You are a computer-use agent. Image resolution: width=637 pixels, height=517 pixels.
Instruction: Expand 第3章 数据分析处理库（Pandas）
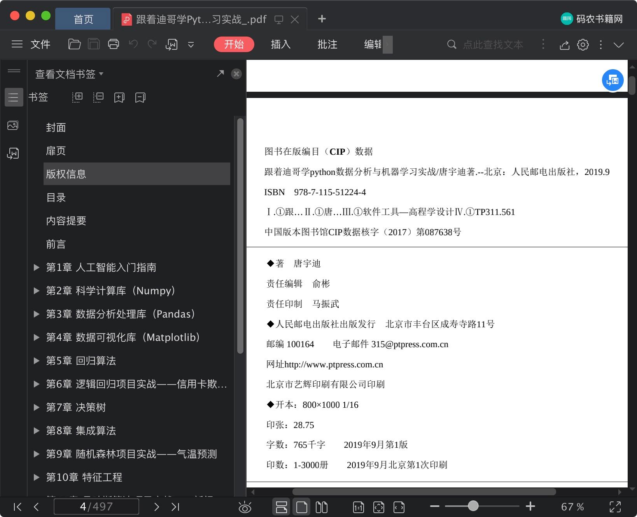[x=37, y=314]
